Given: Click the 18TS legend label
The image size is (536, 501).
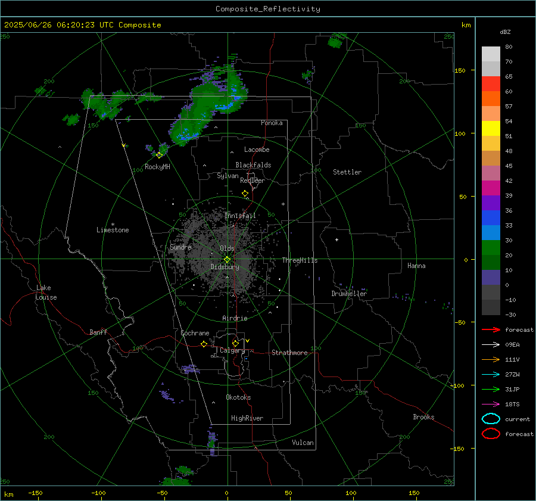Looking at the screenshot, I should pos(512,404).
